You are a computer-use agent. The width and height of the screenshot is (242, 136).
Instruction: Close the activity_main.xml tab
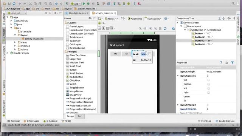115,13
